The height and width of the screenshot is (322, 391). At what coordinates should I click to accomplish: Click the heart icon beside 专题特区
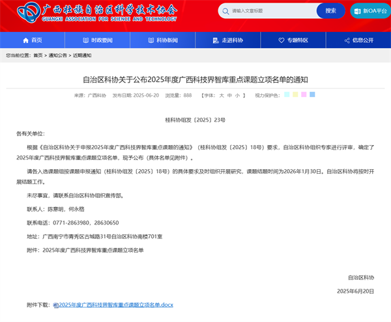282,40
